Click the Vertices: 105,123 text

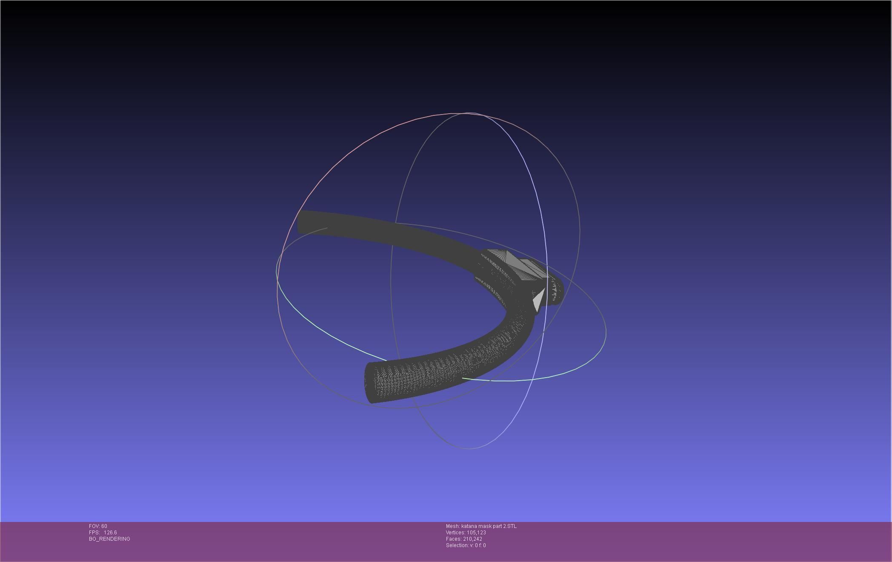pyautogui.click(x=466, y=533)
